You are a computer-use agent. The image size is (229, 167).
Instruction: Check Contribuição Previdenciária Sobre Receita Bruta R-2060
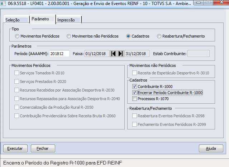pos(16,116)
